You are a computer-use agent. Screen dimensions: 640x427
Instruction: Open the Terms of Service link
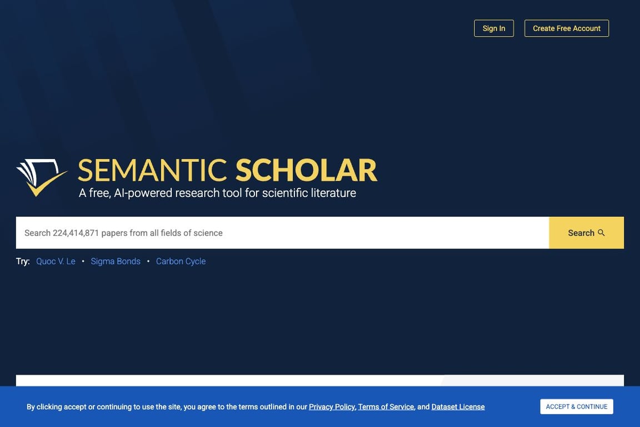386,407
